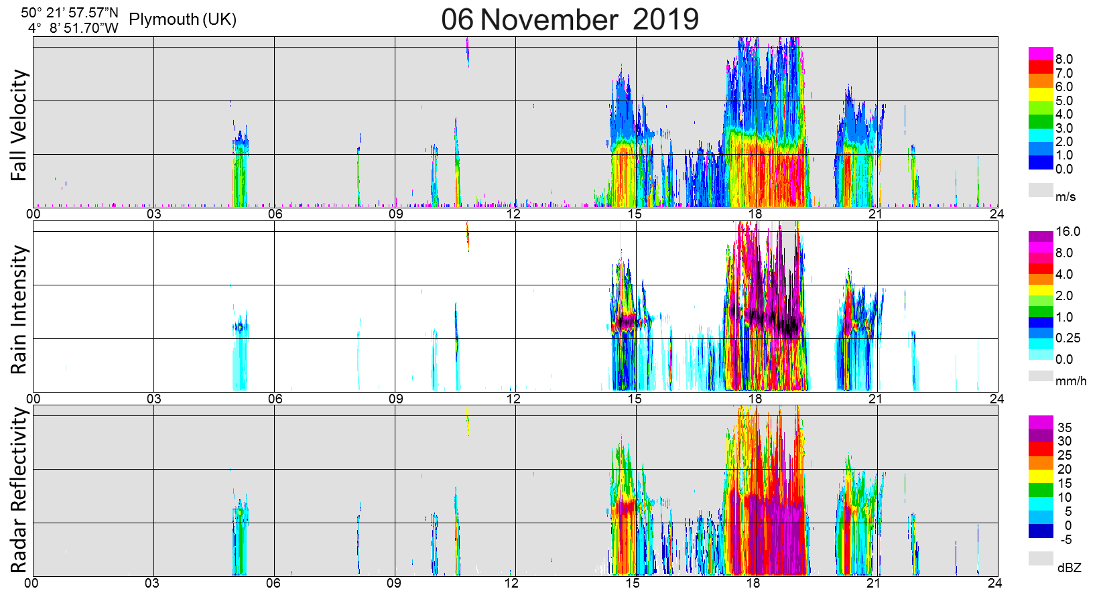The height and width of the screenshot is (603, 1099).
Task: Click the longitude text 4° 8' 51.70"W
Action: coord(74,28)
